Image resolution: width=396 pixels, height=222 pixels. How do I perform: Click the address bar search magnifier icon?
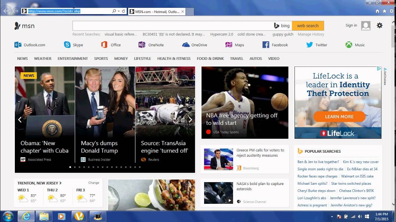[114, 11]
